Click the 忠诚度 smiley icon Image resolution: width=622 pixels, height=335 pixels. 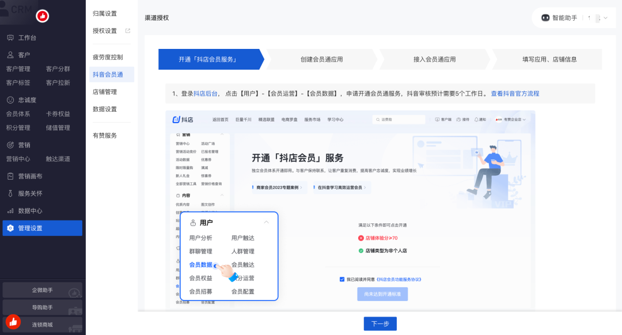(10, 100)
